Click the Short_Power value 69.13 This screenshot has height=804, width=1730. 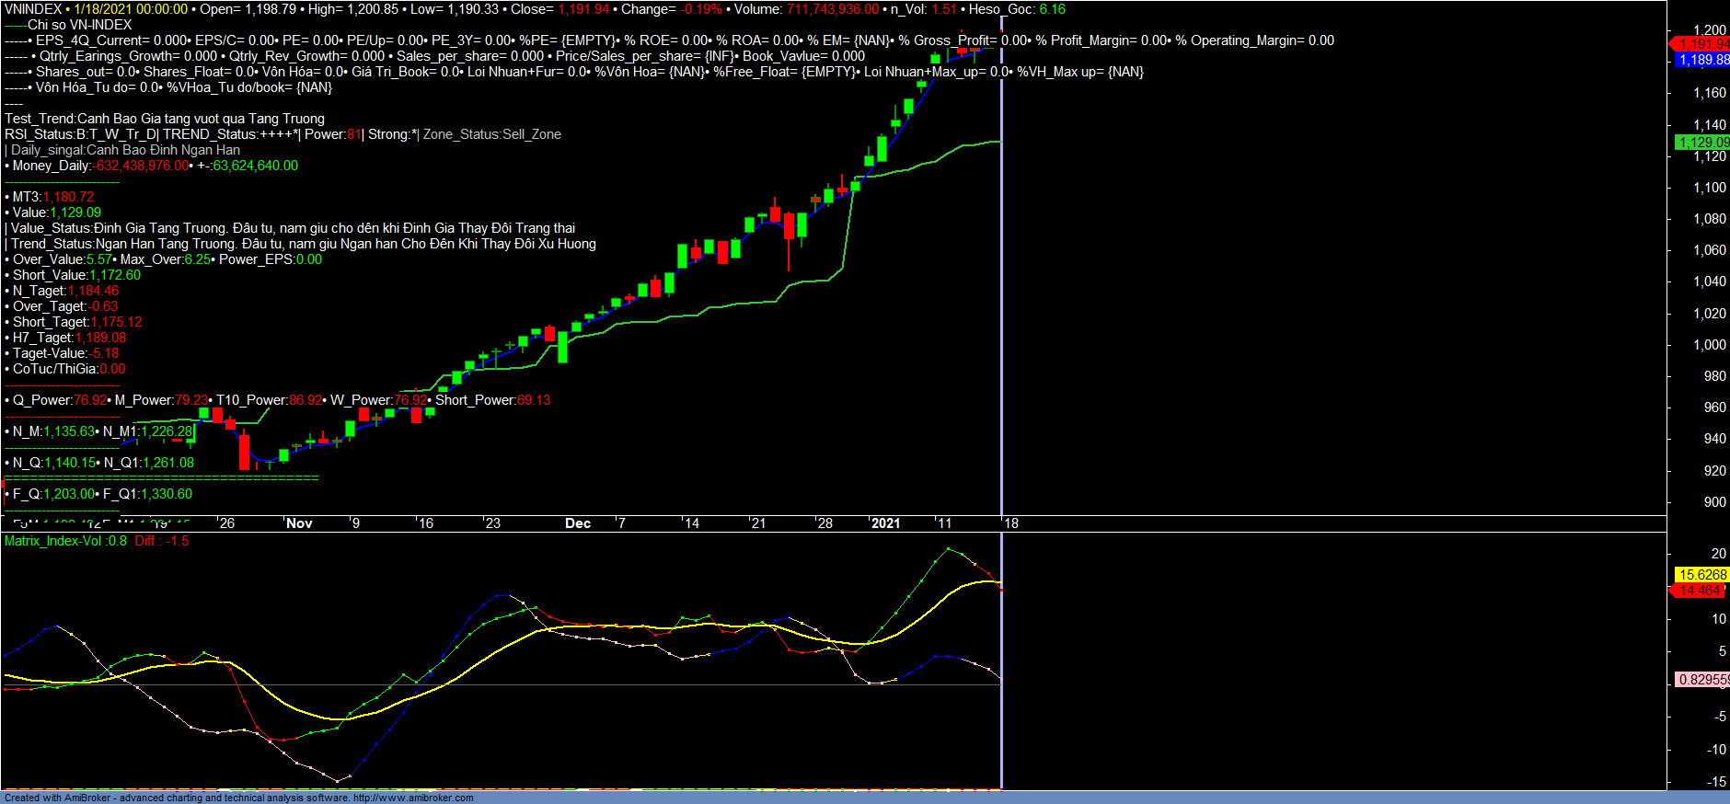[x=534, y=400]
